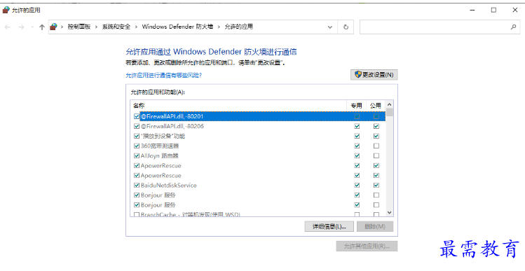The height and width of the screenshot is (271, 525).
Task: Toggle 专用 checkbox for AllJoyn 路由器
Action: tap(357, 155)
